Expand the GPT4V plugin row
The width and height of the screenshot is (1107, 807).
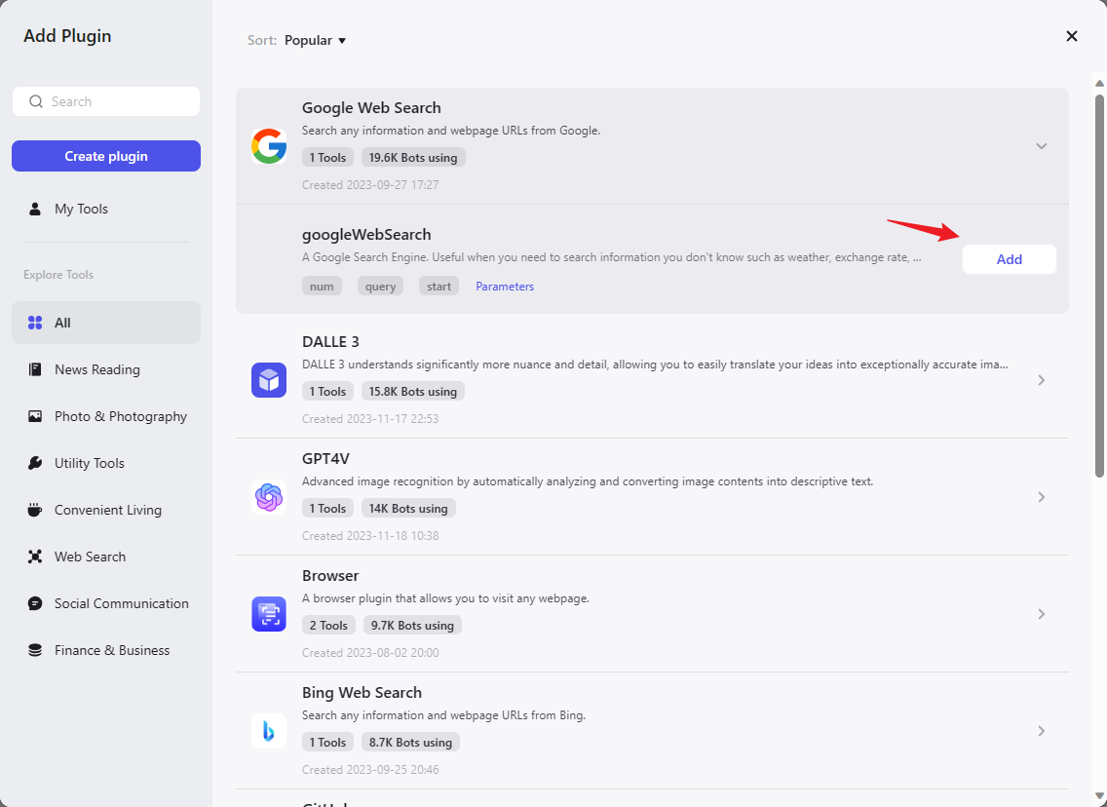(1041, 497)
